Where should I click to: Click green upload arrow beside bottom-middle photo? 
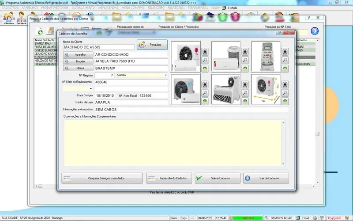(245, 101)
